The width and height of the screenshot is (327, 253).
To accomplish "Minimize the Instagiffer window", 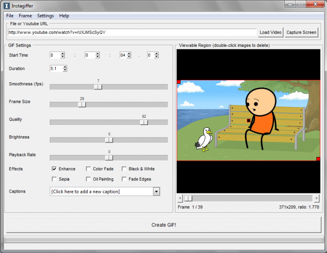I will [x=290, y=4].
